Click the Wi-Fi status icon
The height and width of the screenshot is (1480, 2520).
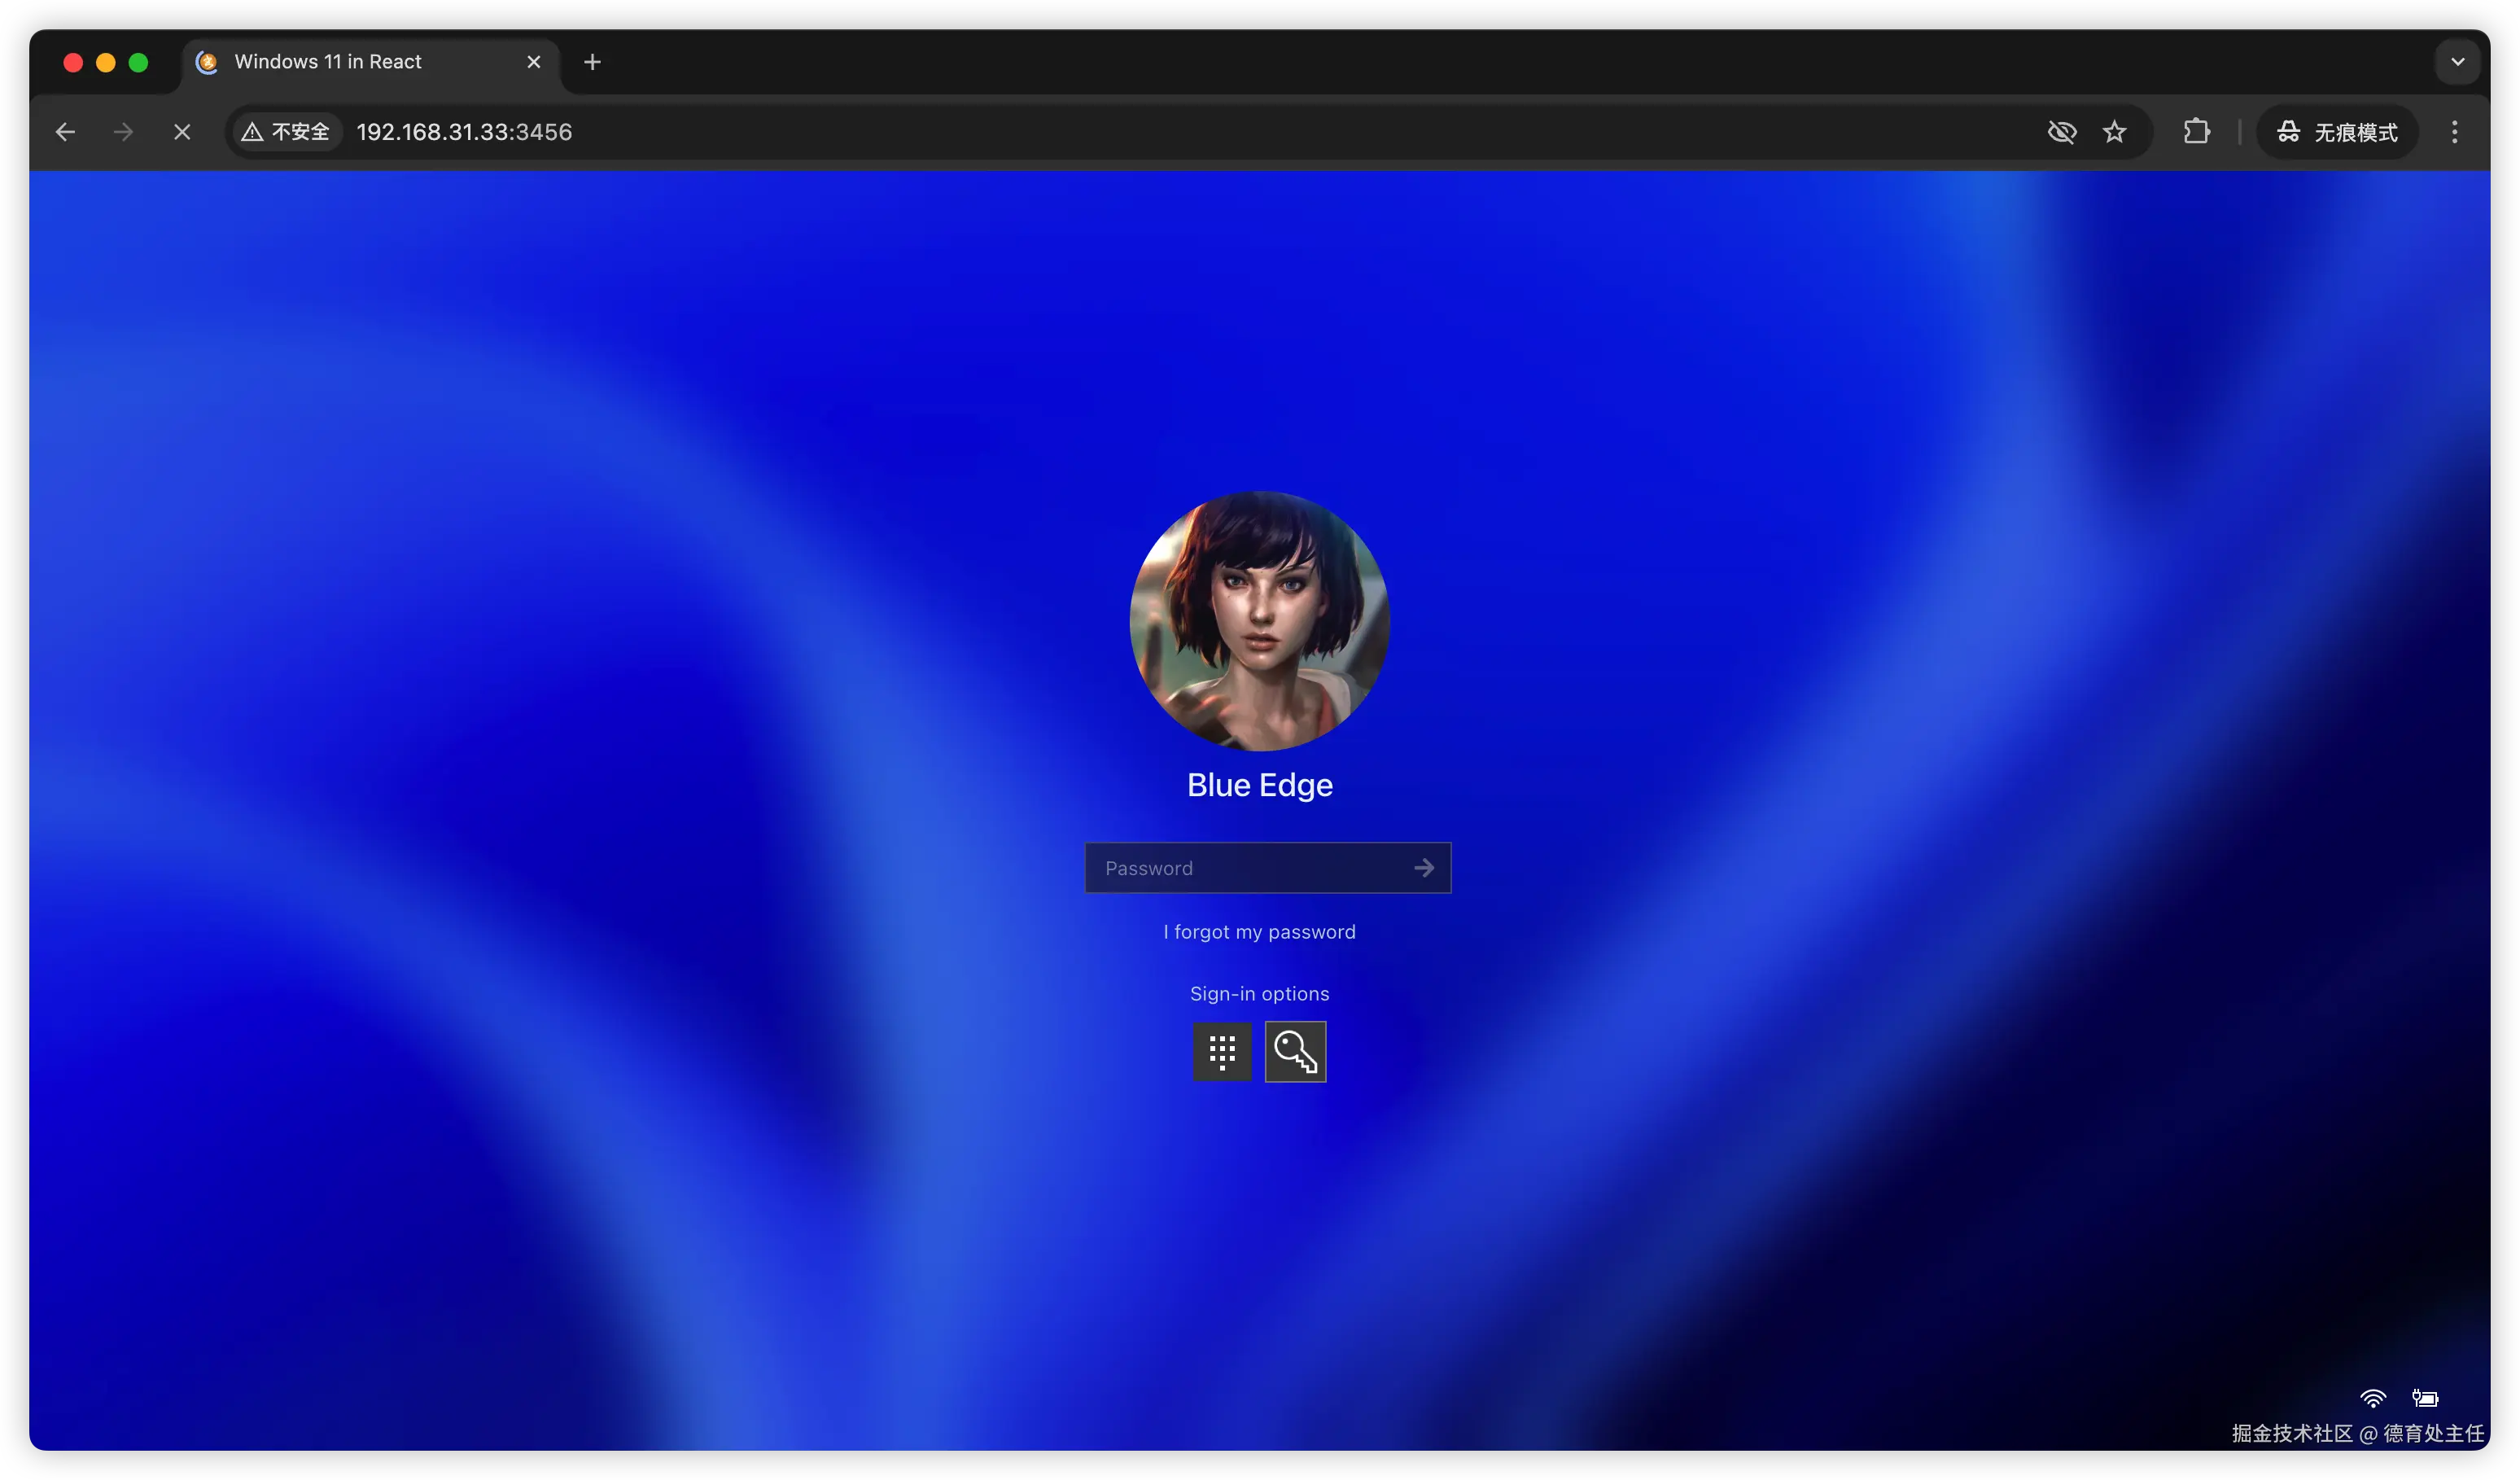coord(2372,1398)
